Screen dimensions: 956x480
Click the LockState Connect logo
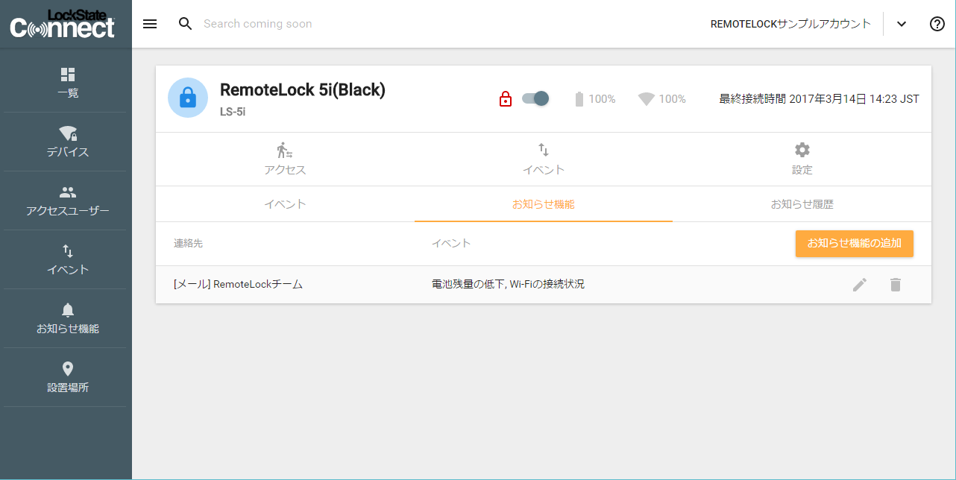[63, 24]
